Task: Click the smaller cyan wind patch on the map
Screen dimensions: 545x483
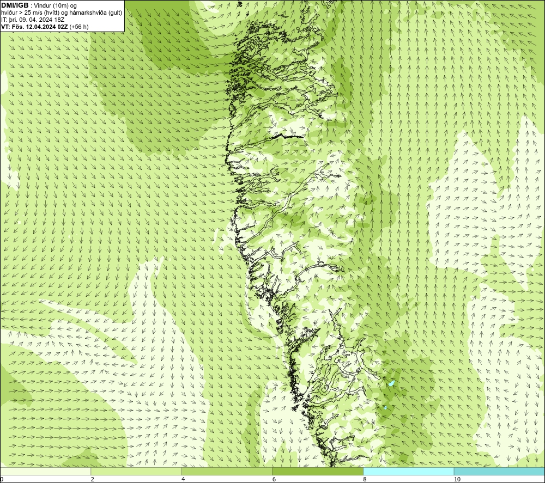Action: click(x=385, y=408)
